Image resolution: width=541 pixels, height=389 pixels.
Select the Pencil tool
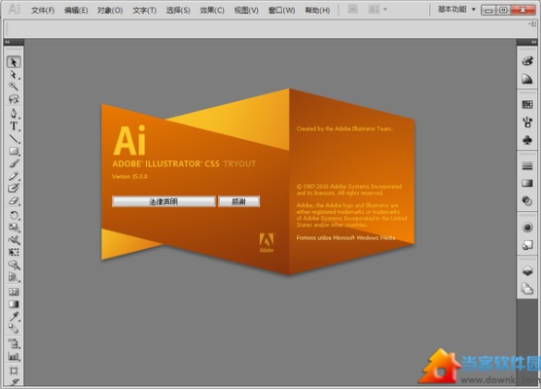pyautogui.click(x=14, y=176)
